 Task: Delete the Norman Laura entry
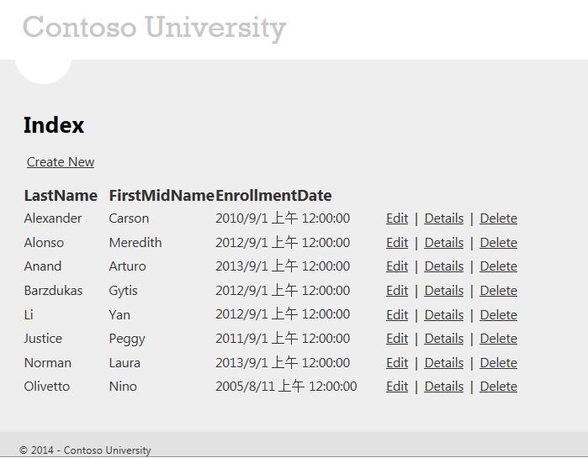pyautogui.click(x=498, y=363)
